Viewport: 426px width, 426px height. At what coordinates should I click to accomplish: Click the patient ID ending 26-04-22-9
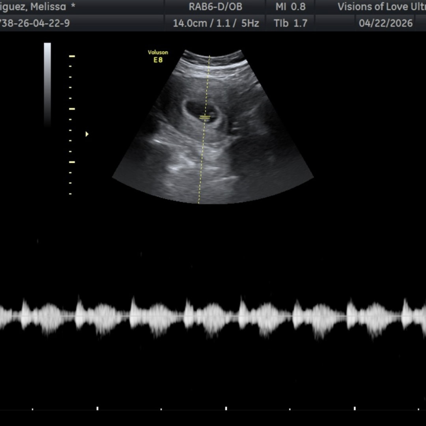click(35, 23)
